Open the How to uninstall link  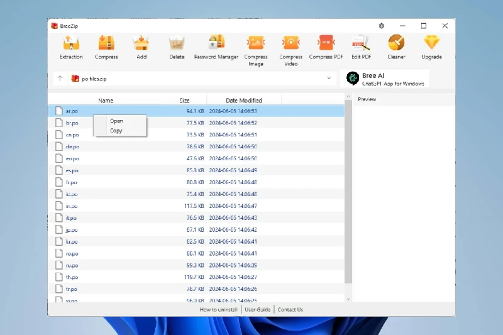(218, 310)
